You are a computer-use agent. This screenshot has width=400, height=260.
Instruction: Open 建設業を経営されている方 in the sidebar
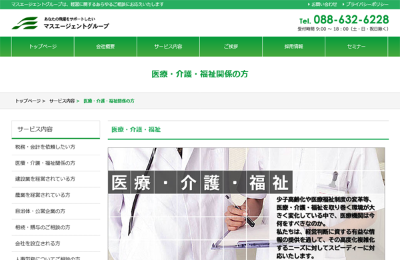tap(56, 179)
